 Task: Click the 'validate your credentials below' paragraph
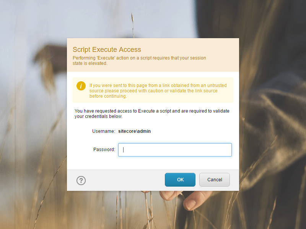152,113
